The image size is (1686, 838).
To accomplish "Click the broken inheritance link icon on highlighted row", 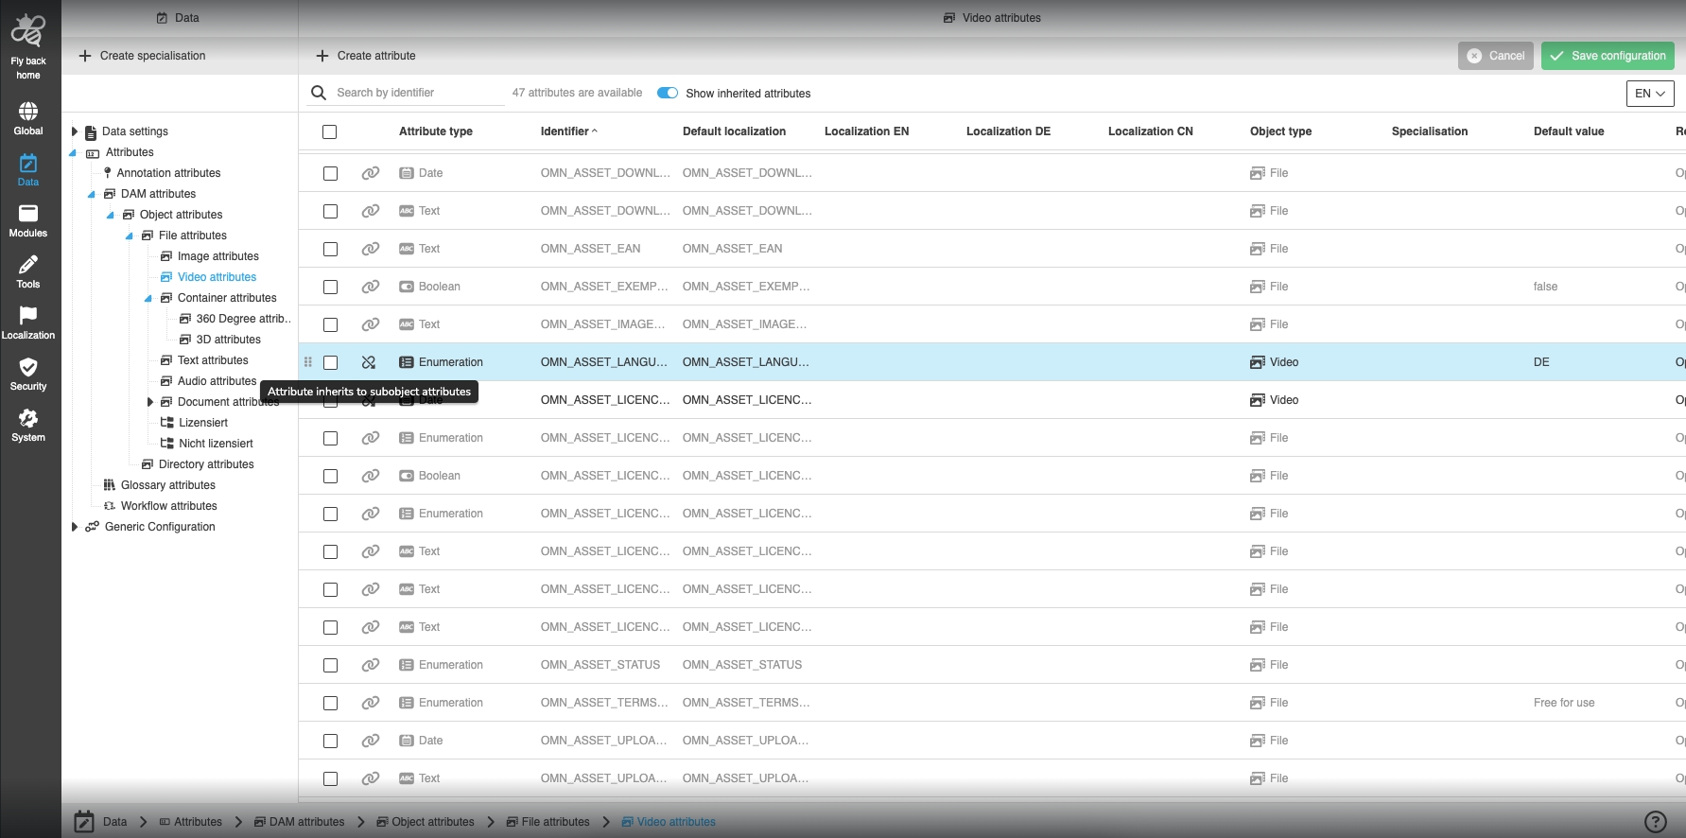I will (369, 362).
